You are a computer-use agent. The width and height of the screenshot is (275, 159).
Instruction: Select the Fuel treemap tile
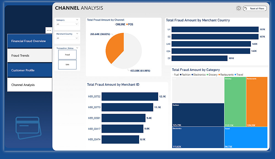(198, 90)
